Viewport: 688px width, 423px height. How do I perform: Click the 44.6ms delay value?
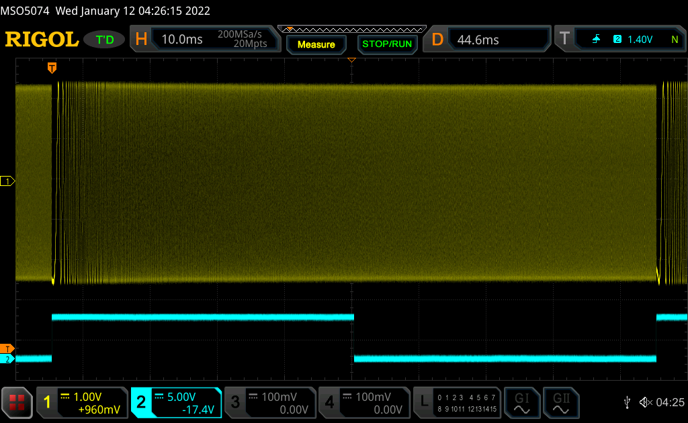click(478, 40)
